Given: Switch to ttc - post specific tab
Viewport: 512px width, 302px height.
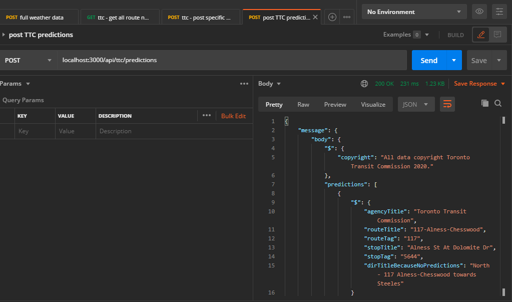Looking at the screenshot, I should [201, 18].
